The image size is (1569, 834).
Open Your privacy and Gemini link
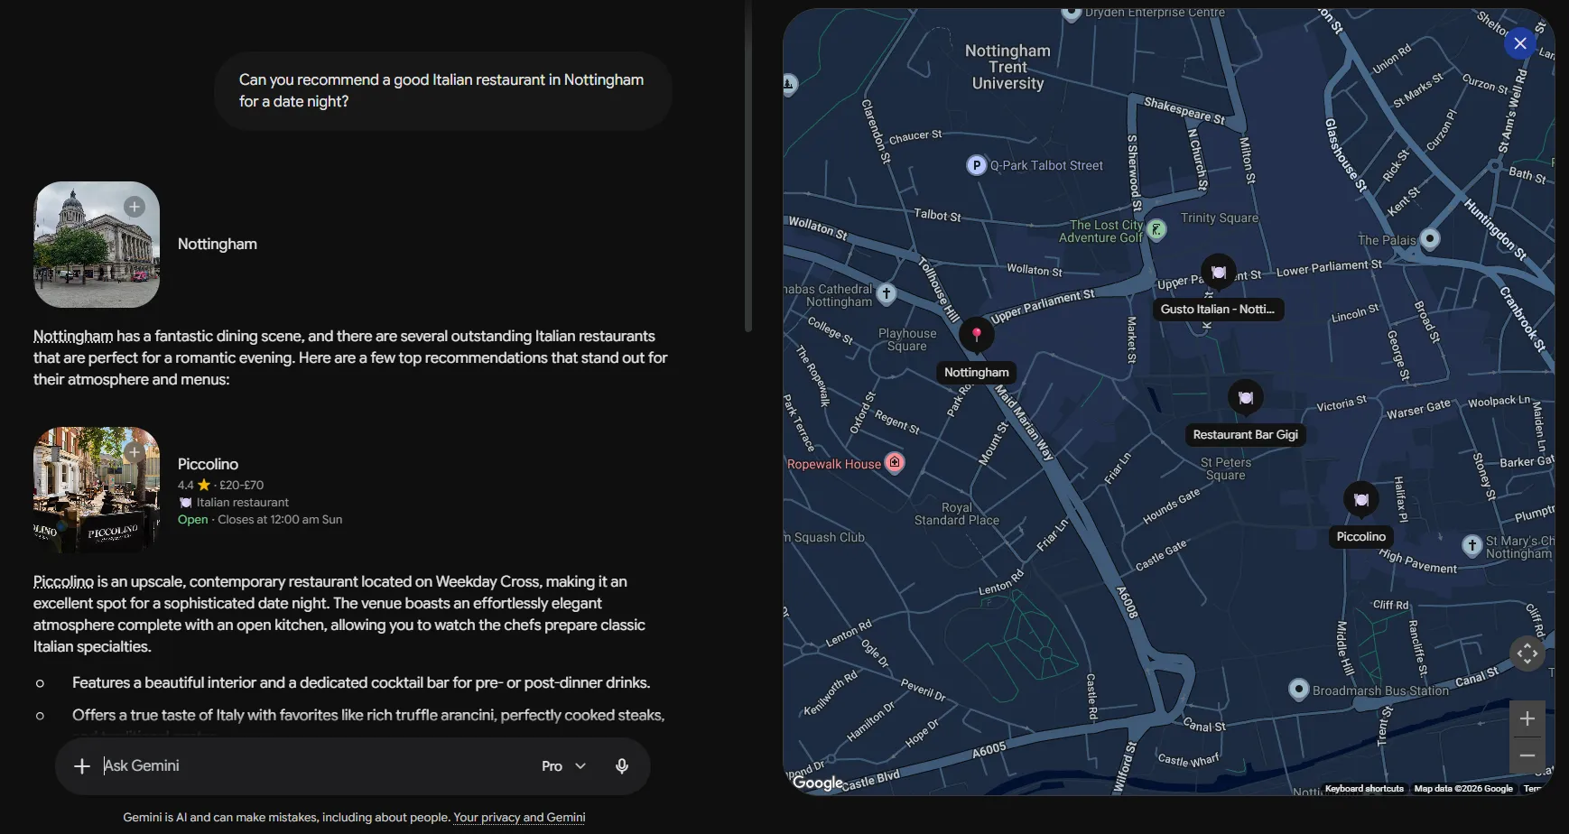click(x=519, y=818)
